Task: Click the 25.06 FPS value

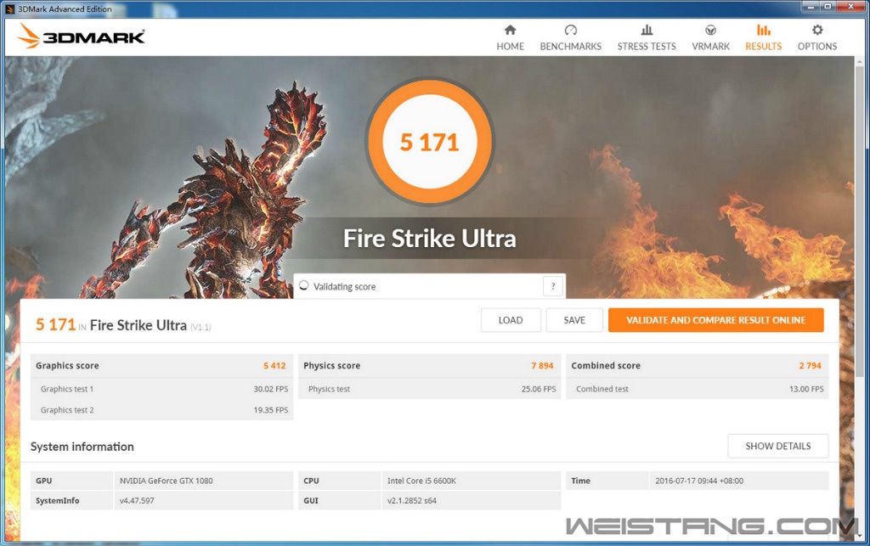Action: [538, 389]
